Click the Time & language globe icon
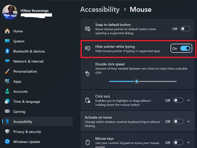This screenshot has height=148, width=197. 7,101
